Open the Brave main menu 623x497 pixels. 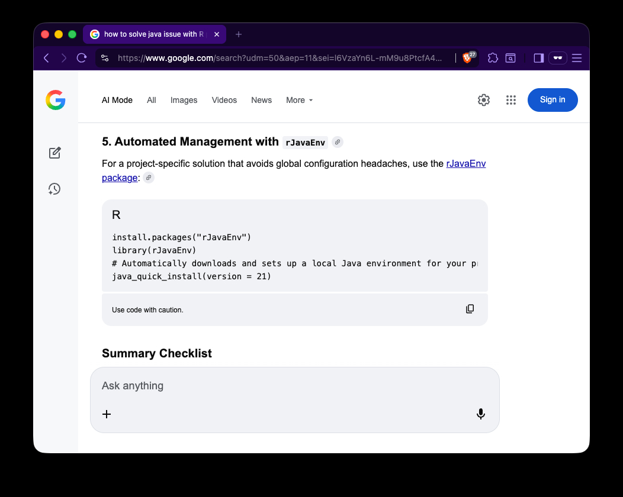(576, 58)
